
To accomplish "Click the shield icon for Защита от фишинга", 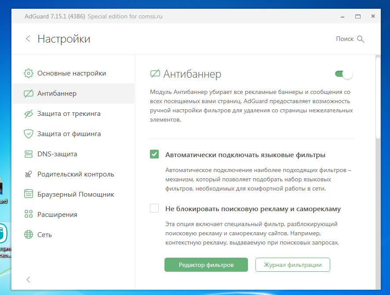I will pos(29,134).
